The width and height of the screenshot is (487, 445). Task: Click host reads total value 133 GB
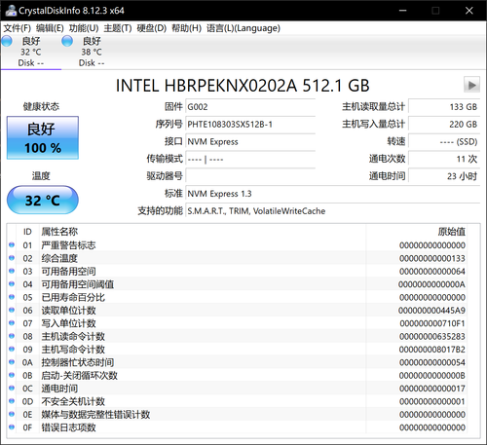(x=444, y=107)
